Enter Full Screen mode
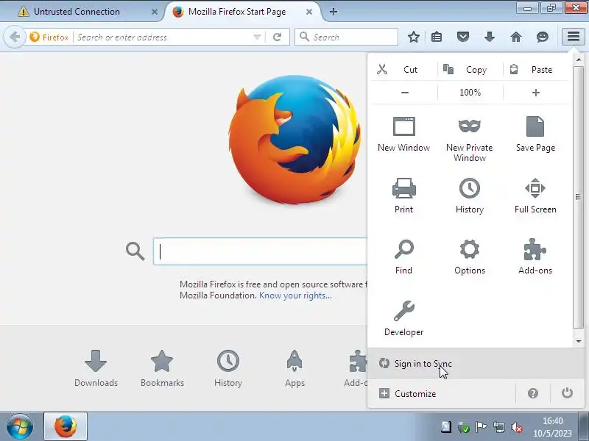Image resolution: width=589 pixels, height=441 pixels. (535, 196)
